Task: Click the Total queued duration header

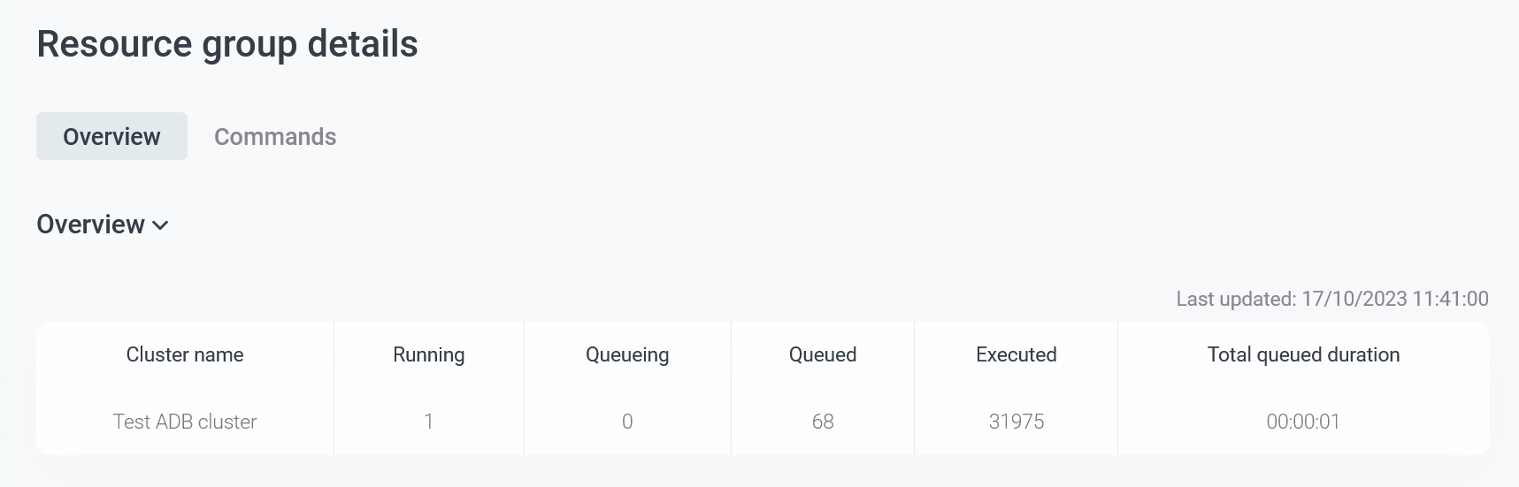Action: click(1303, 354)
